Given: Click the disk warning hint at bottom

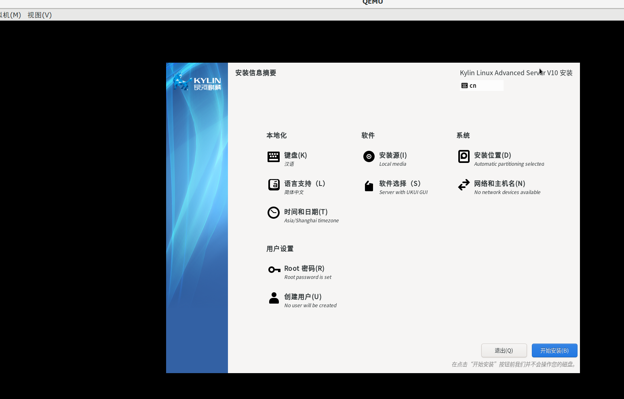Looking at the screenshot, I should click(514, 364).
